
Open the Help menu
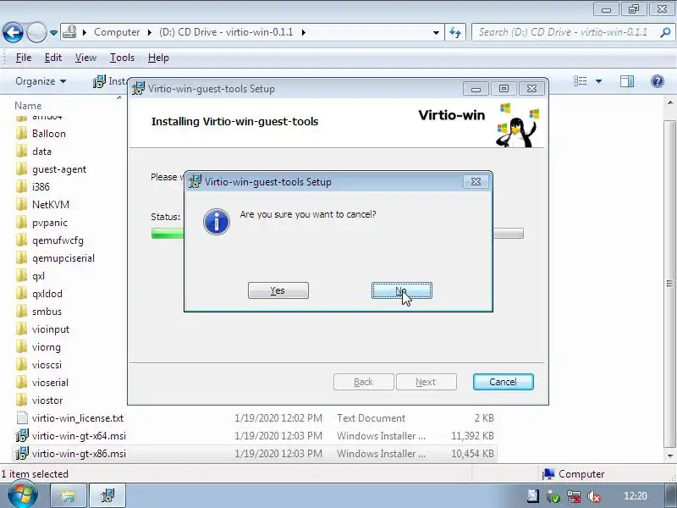tap(158, 58)
